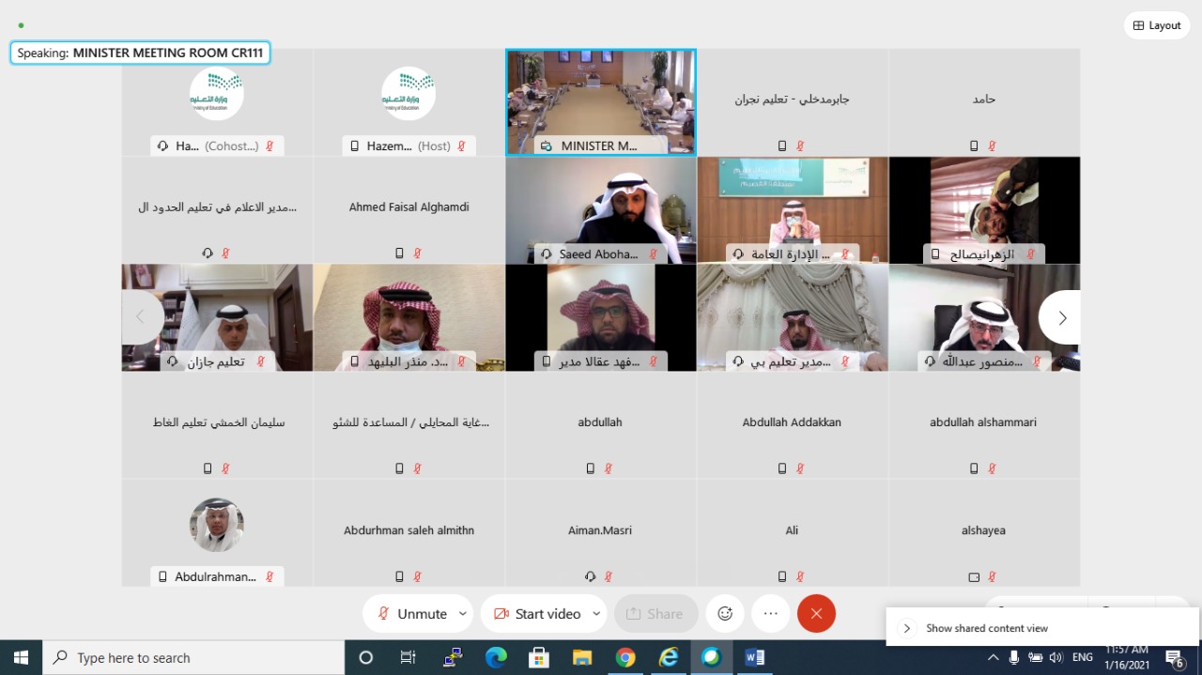Expand video options arrow beside Start video
Viewport: 1202px width, 675px height.
pos(596,613)
